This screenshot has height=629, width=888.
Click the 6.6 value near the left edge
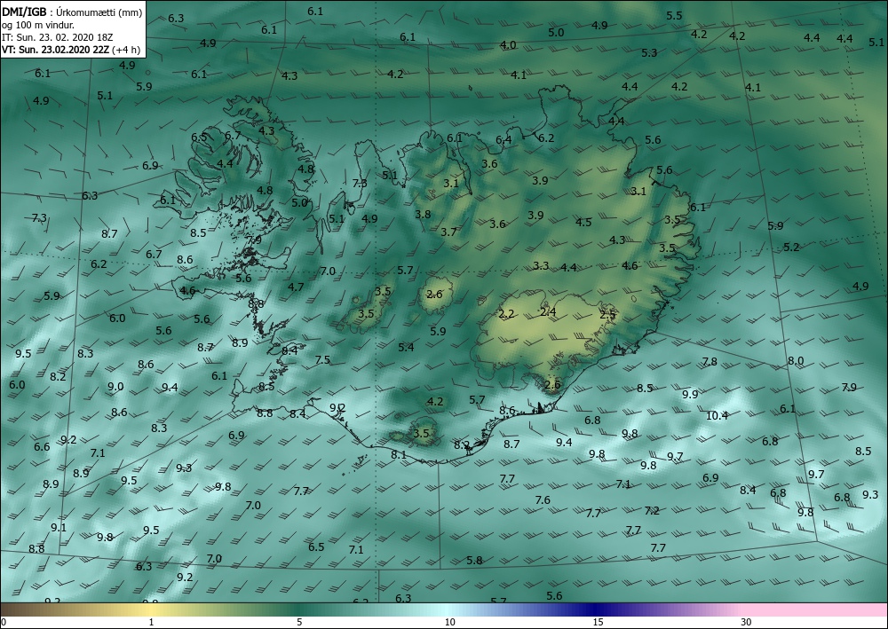(42, 446)
